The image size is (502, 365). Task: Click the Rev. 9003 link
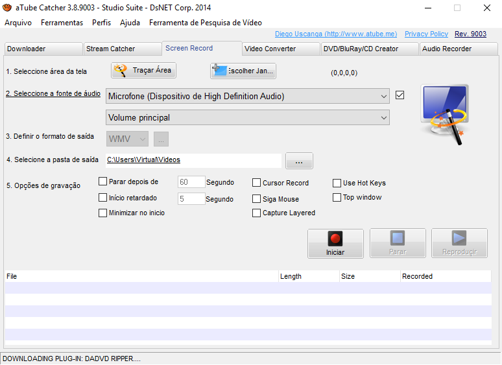click(470, 34)
